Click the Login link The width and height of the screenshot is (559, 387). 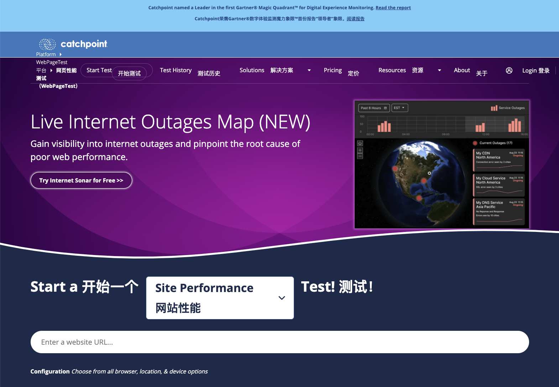click(536, 70)
